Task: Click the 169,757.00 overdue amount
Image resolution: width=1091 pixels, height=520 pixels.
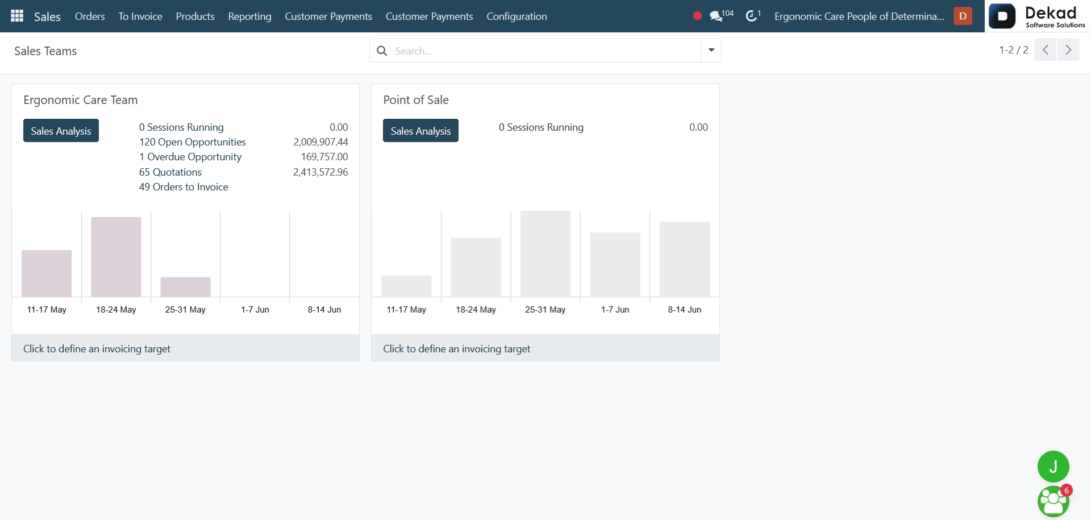Action: pyautogui.click(x=324, y=157)
